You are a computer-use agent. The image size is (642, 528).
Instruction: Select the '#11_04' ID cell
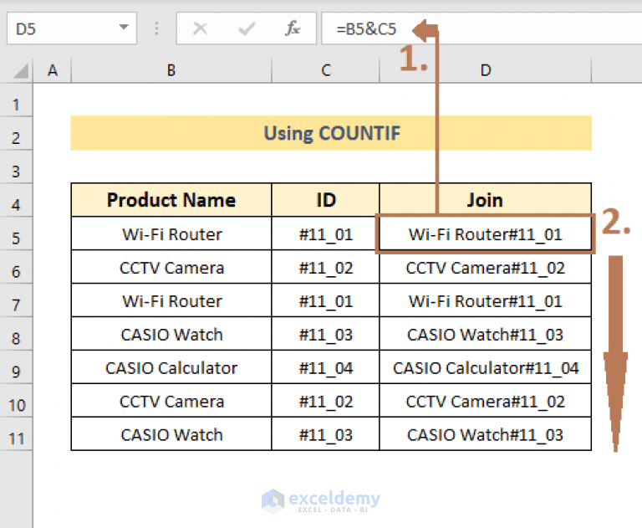tap(325, 367)
